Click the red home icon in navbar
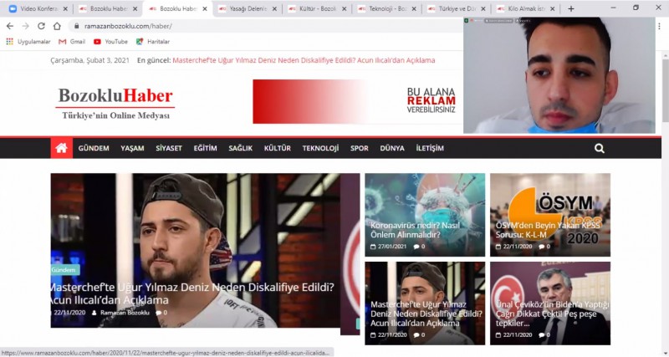The image size is (669, 357). pyautogui.click(x=61, y=148)
